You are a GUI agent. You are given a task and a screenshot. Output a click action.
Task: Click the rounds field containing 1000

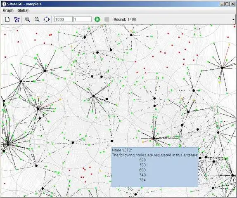pos(64,19)
